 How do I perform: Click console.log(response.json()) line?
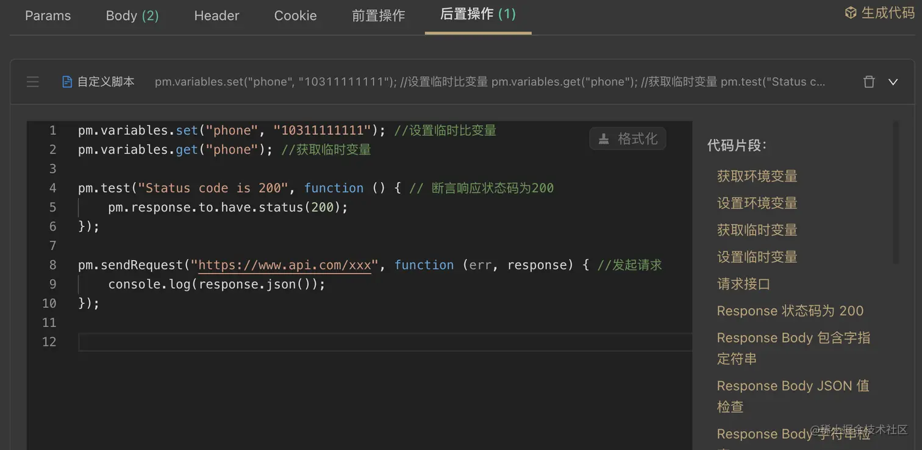tap(216, 284)
